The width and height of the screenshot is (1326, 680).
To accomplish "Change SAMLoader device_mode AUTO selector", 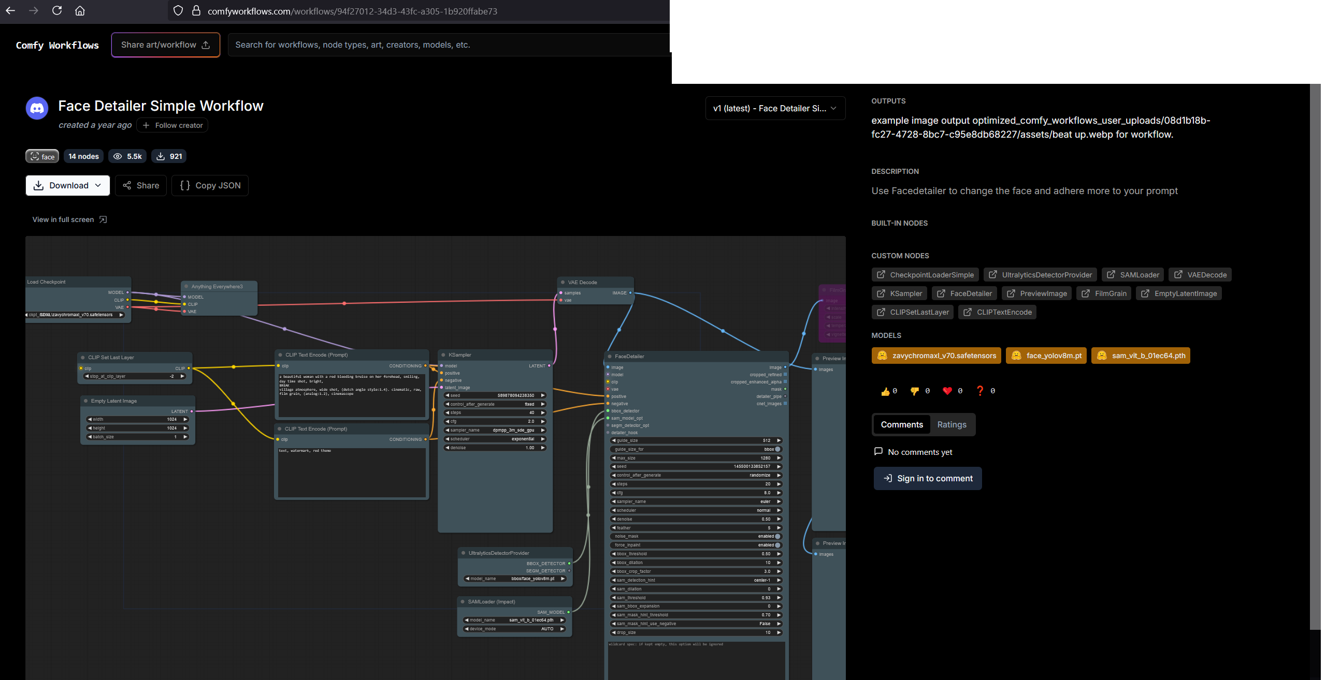I will [x=514, y=629].
